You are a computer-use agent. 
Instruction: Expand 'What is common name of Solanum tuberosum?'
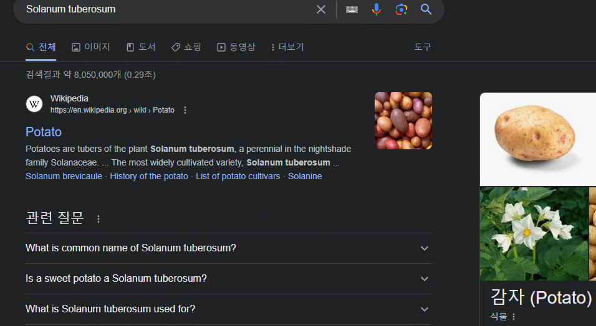pos(228,248)
